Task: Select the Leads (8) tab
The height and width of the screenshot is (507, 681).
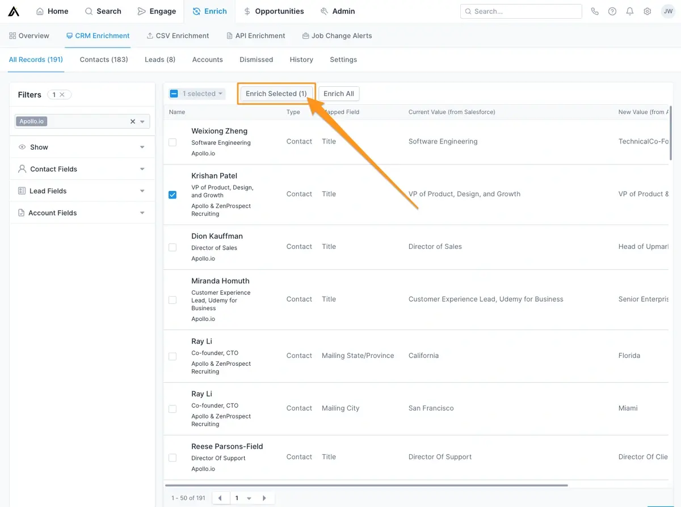Action: click(x=160, y=60)
